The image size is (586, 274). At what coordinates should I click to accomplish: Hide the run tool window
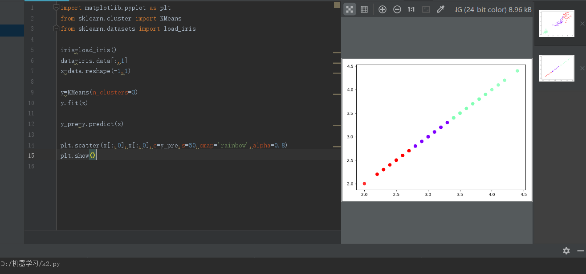click(x=580, y=251)
